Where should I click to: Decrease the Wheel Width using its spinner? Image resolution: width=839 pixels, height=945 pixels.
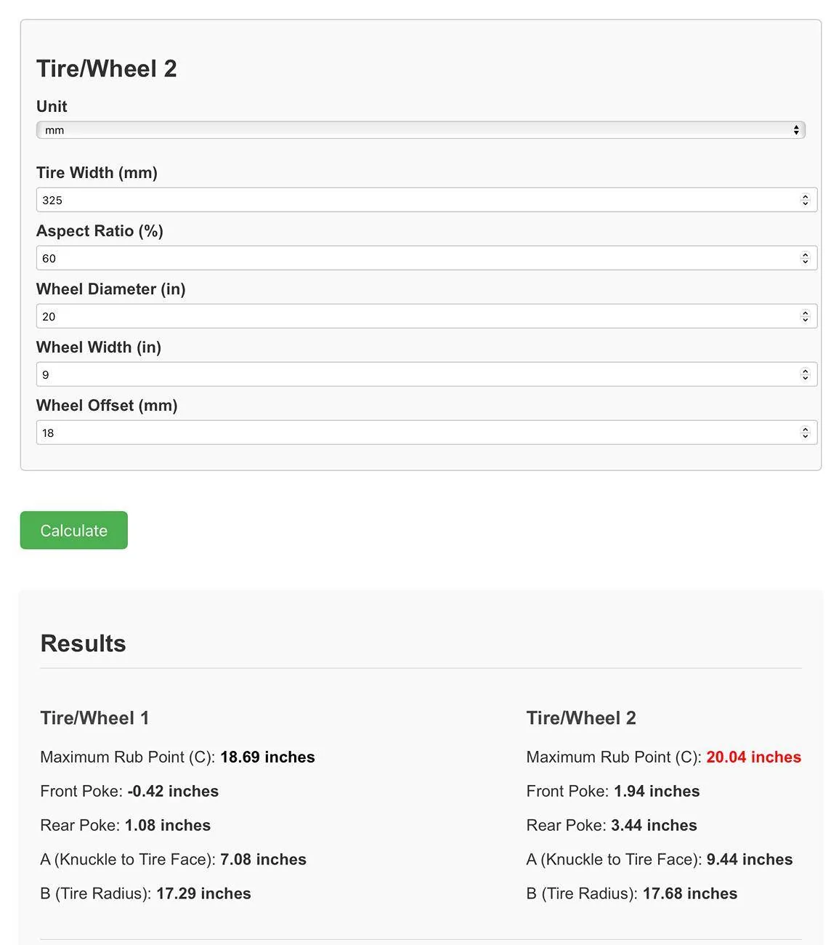tap(806, 378)
